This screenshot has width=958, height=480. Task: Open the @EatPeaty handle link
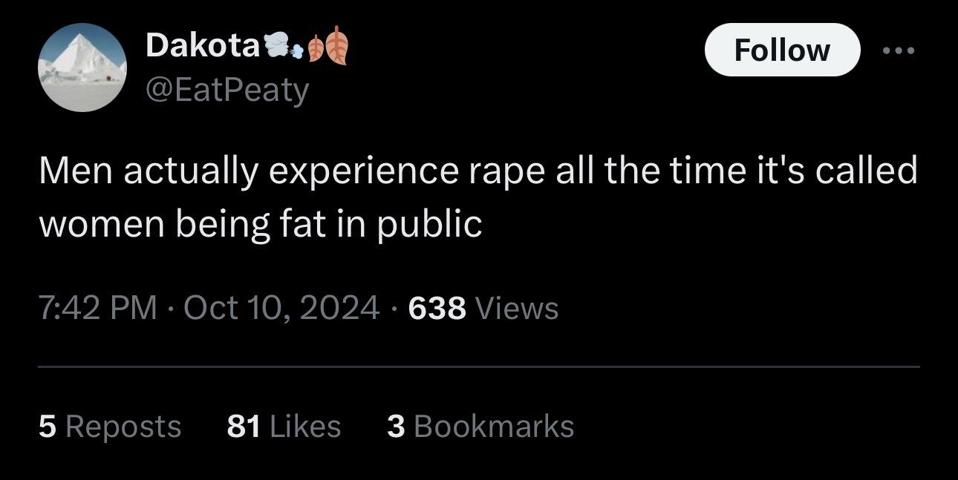(228, 91)
